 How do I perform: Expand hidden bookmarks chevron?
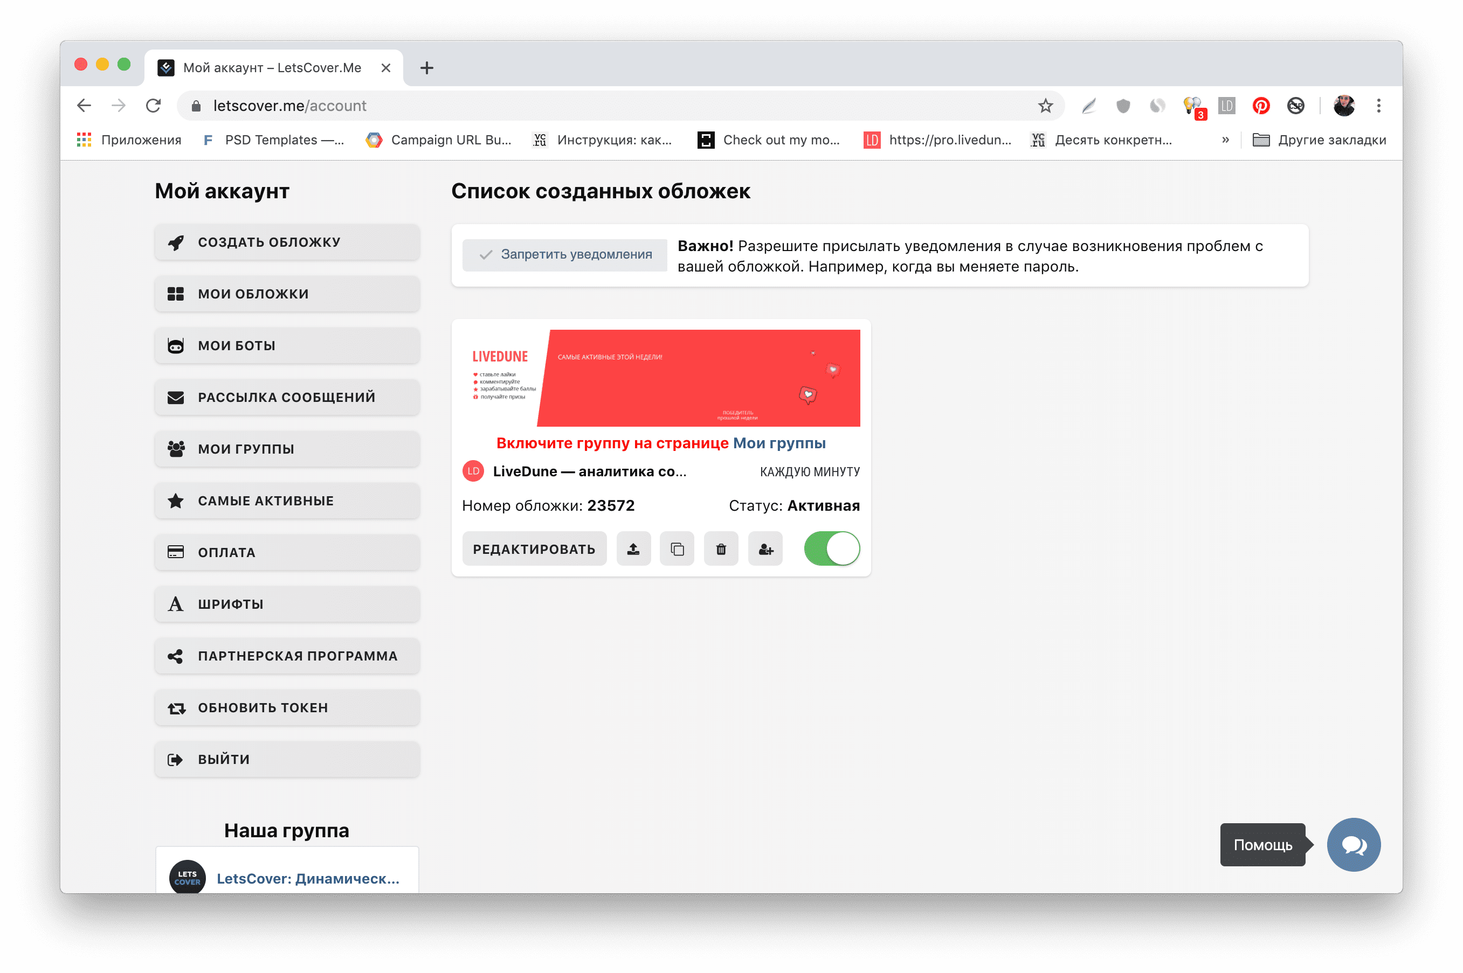pos(1225,140)
